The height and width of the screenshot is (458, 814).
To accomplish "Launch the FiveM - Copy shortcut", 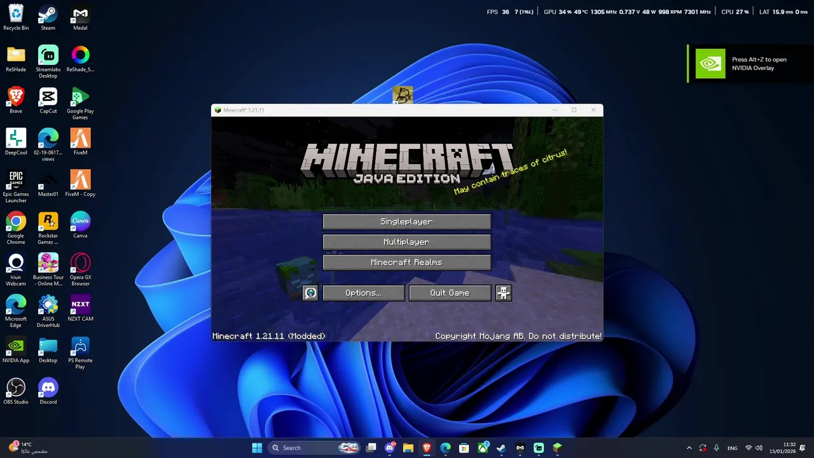I will pos(80,184).
